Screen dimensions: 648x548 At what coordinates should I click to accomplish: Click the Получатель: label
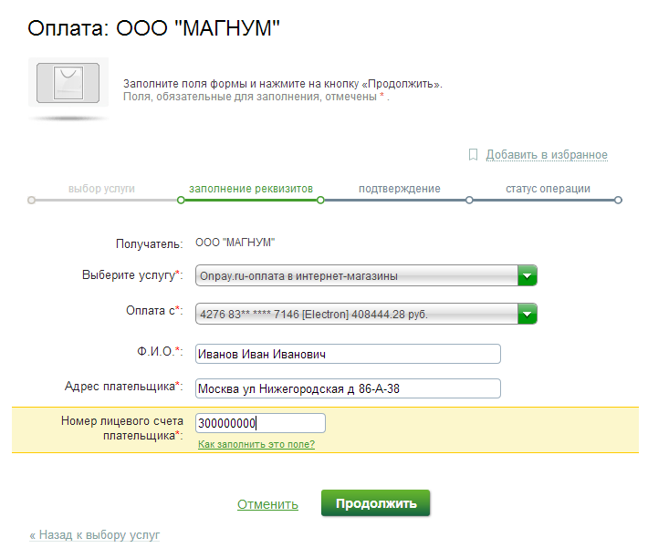click(149, 243)
